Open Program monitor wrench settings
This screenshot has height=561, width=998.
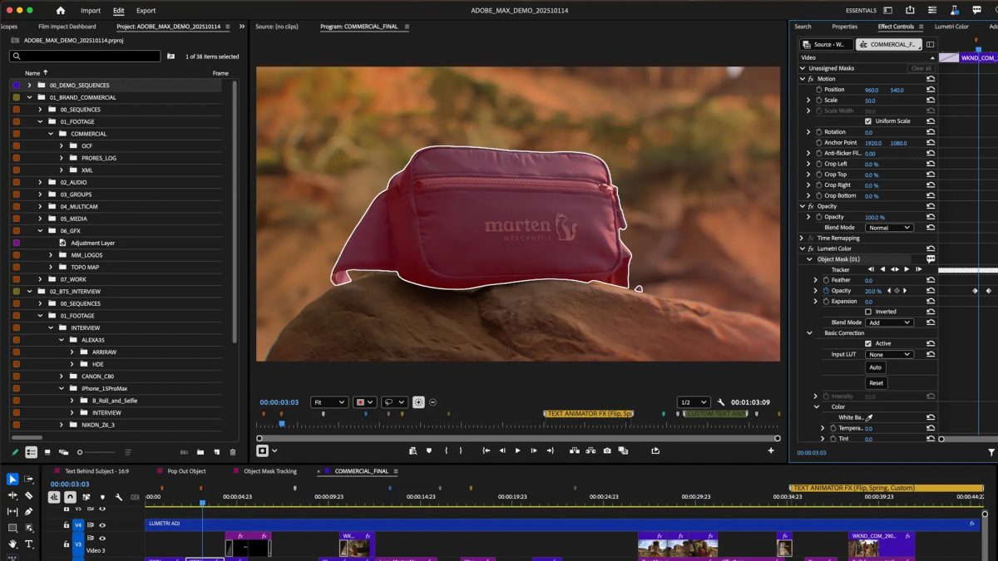(721, 402)
